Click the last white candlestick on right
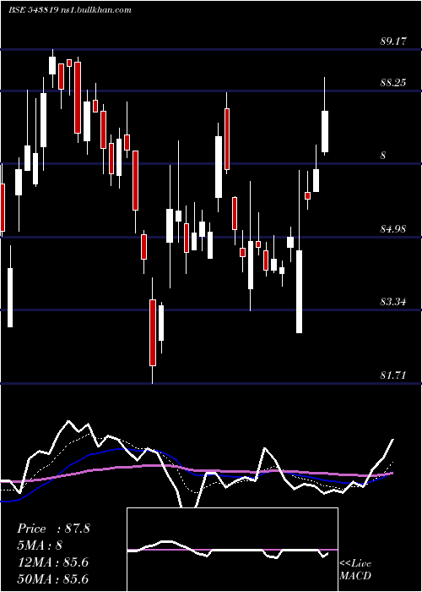The image size is (422, 592). pos(325,131)
